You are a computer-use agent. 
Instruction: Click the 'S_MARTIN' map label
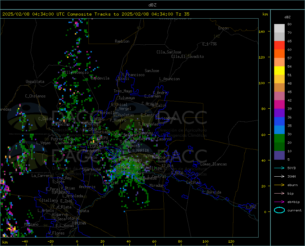[140, 151]
